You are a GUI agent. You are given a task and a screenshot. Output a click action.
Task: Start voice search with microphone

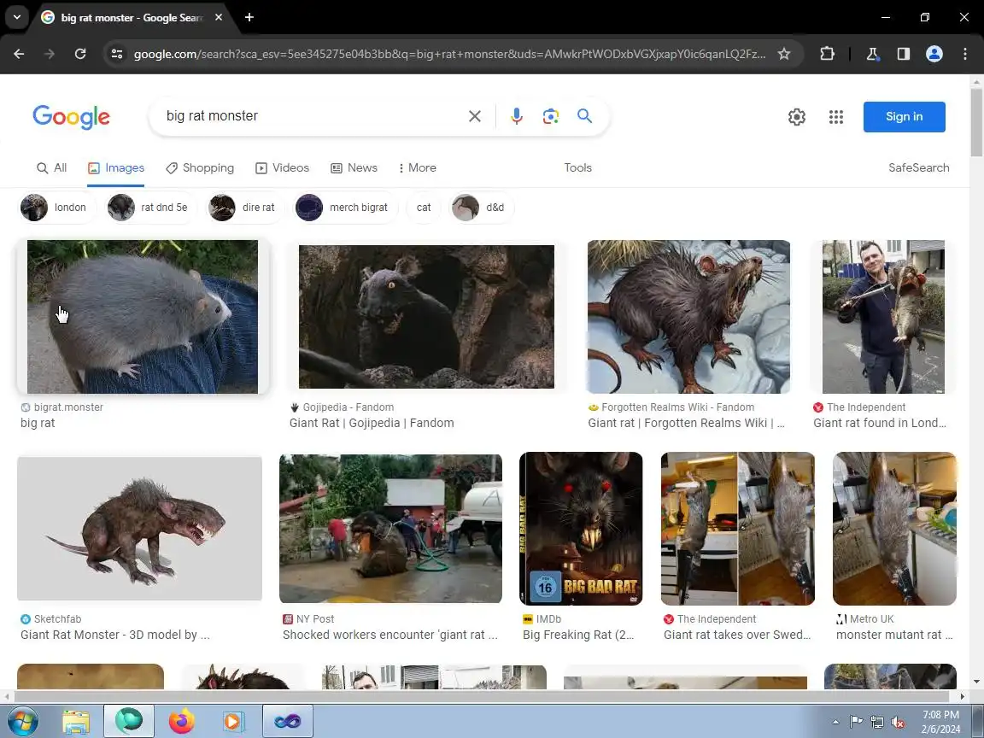pyautogui.click(x=517, y=116)
